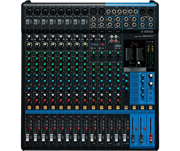Click the right STEREO OUT XLR connector

pos(151,12)
